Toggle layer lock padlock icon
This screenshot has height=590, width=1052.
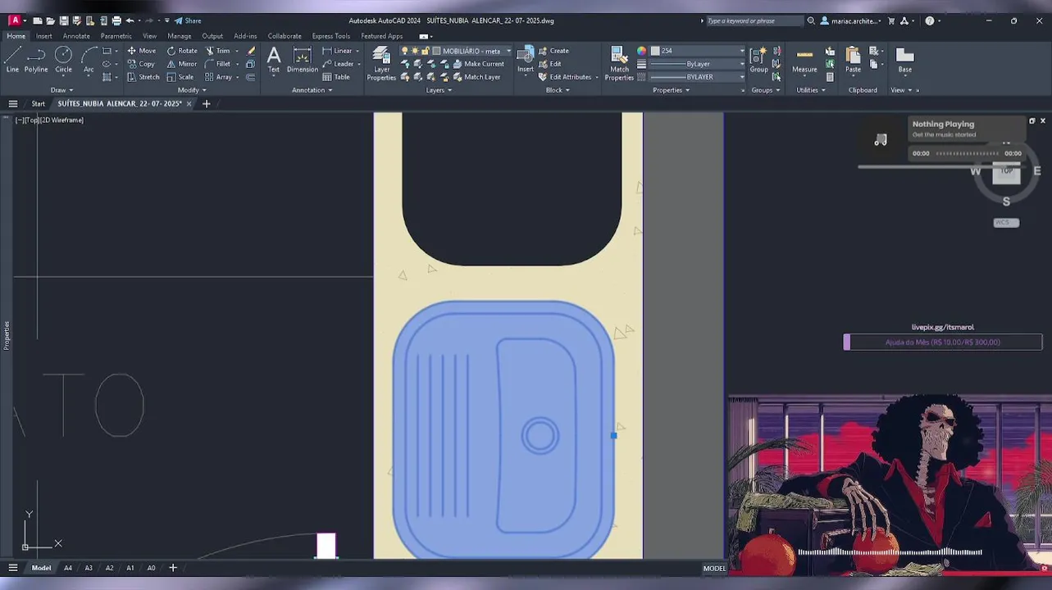pyautogui.click(x=425, y=51)
